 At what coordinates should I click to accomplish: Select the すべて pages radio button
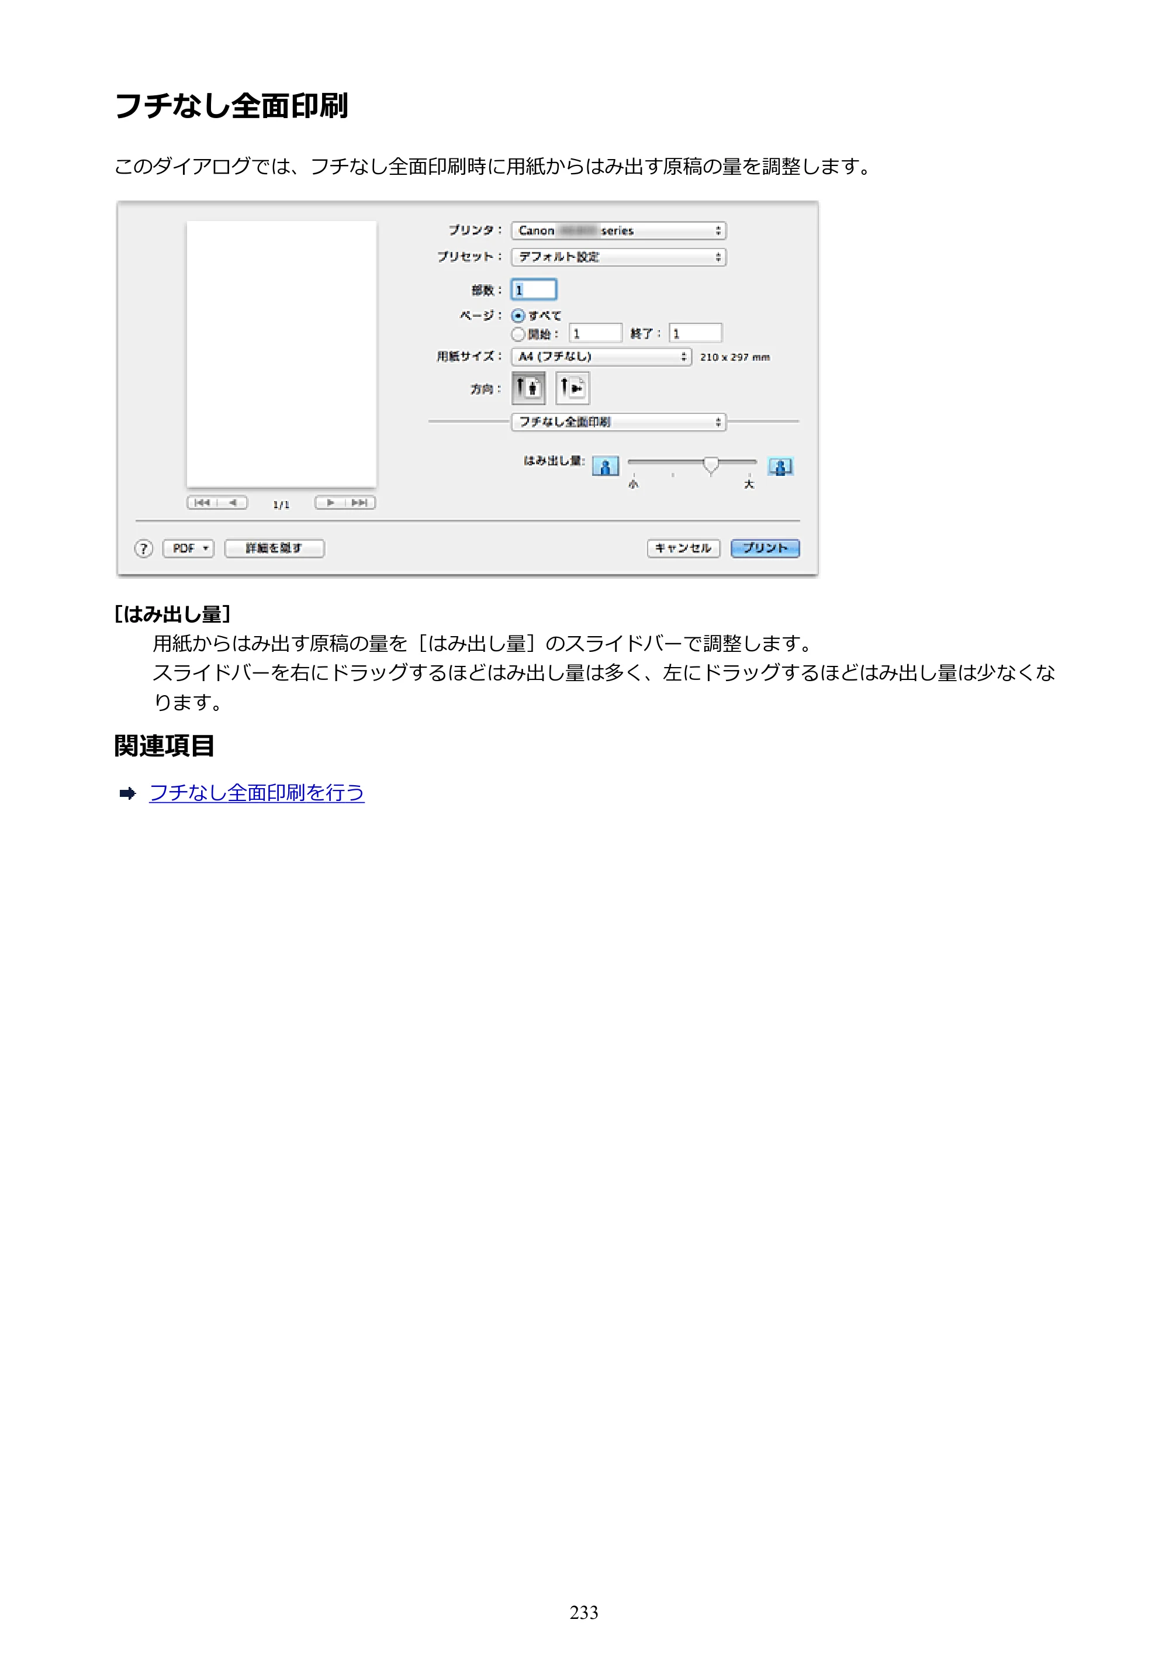[x=518, y=316]
